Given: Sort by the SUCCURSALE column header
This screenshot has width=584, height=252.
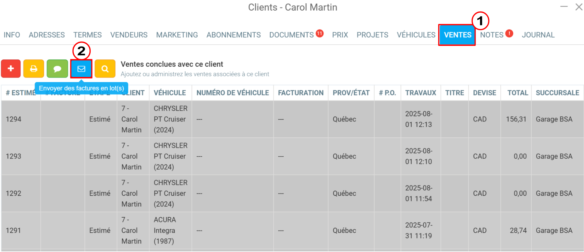Looking at the screenshot, I should pyautogui.click(x=558, y=93).
